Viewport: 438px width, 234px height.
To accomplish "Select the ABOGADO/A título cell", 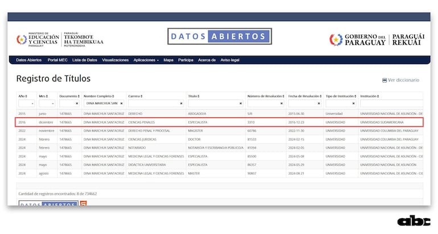I will tap(197, 114).
